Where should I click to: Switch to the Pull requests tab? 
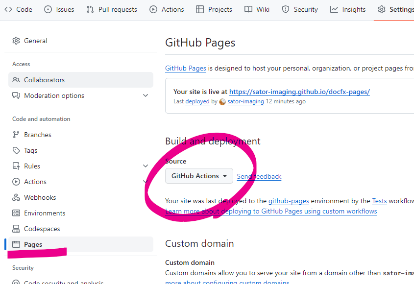[112, 9]
